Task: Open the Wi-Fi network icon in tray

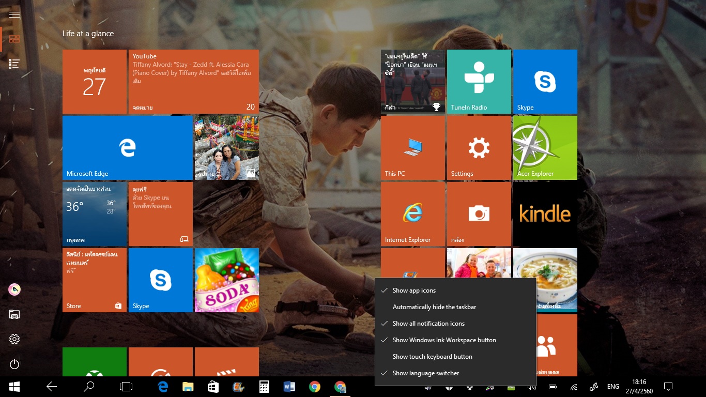Action: coord(574,387)
